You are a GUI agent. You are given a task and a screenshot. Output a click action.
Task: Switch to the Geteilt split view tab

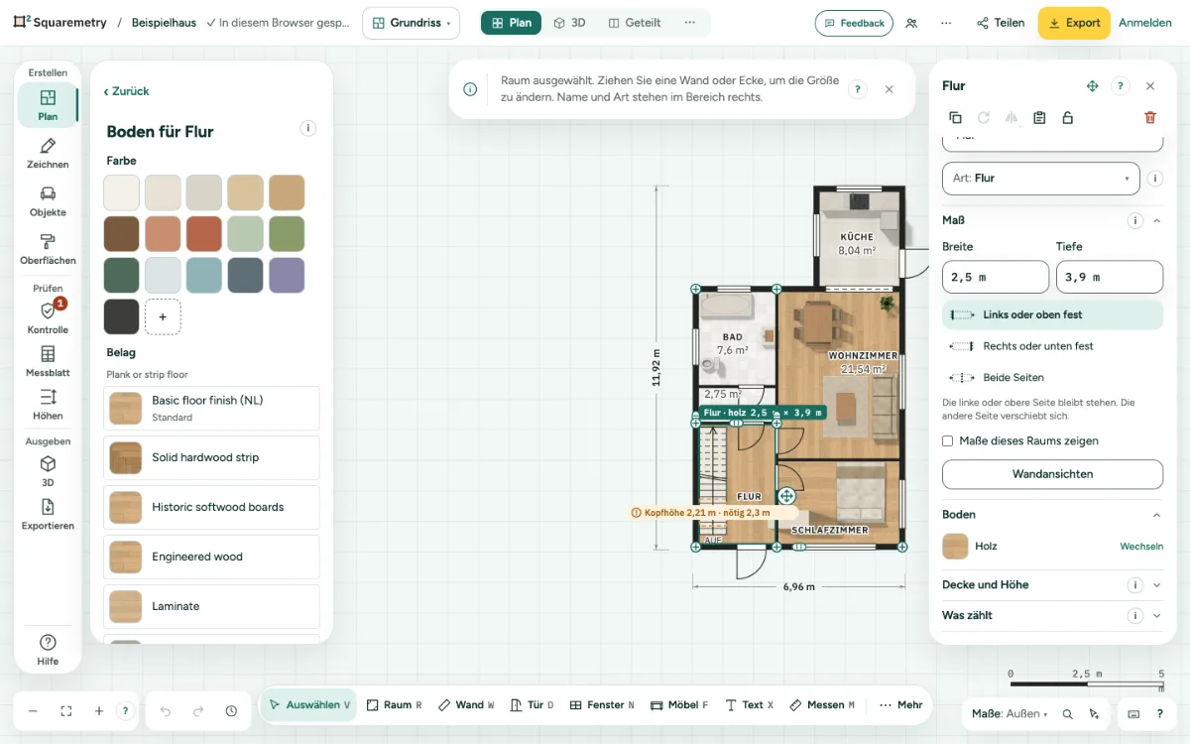[635, 23]
